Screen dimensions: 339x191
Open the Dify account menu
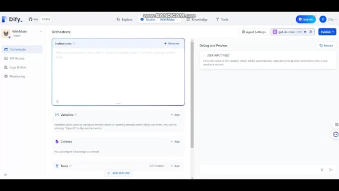(328, 19)
